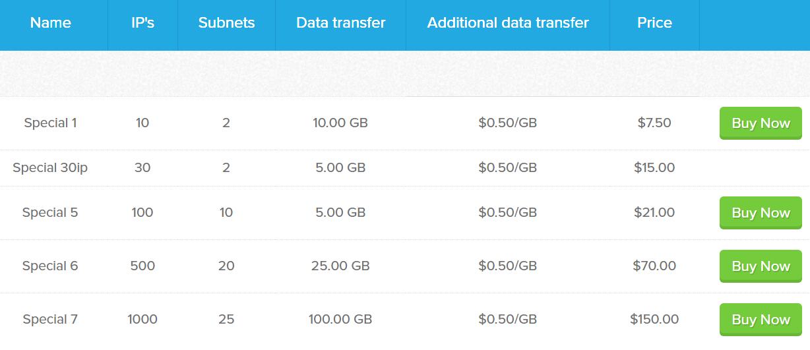The width and height of the screenshot is (810, 350).
Task: Select the 25.00 GB transfer cell
Action: point(340,266)
